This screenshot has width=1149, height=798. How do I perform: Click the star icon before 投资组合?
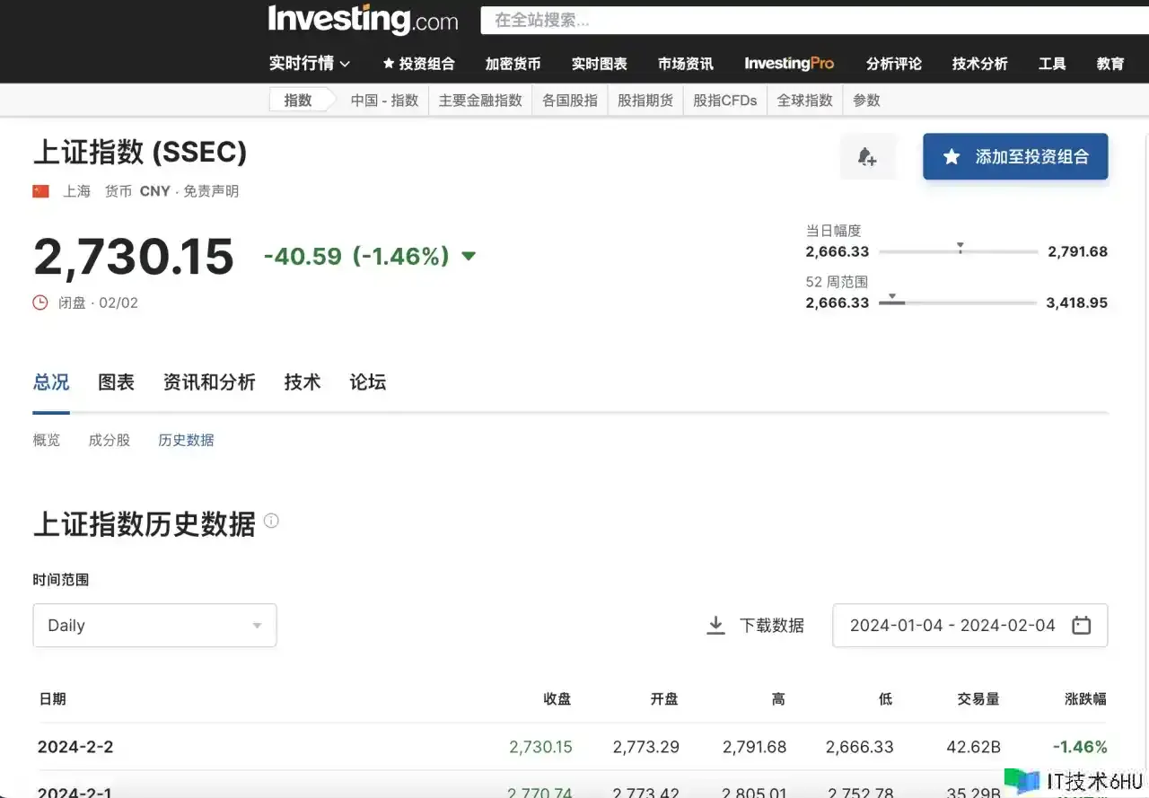pyautogui.click(x=389, y=64)
